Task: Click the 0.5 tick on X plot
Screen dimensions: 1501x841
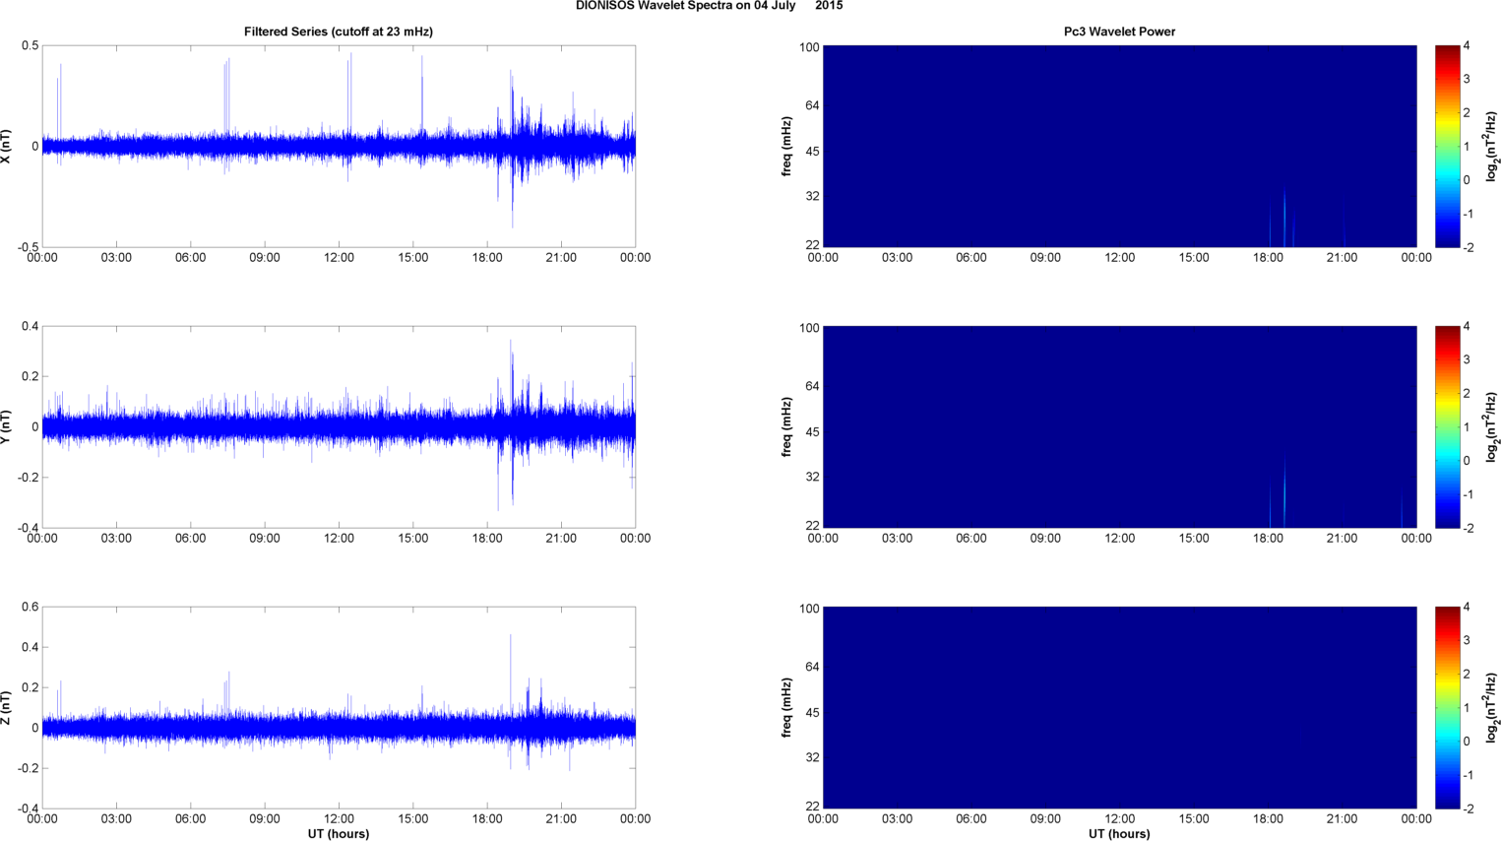Action: (30, 46)
